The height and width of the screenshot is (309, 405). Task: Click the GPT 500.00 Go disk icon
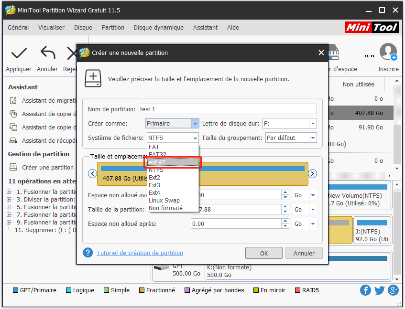click(162, 267)
